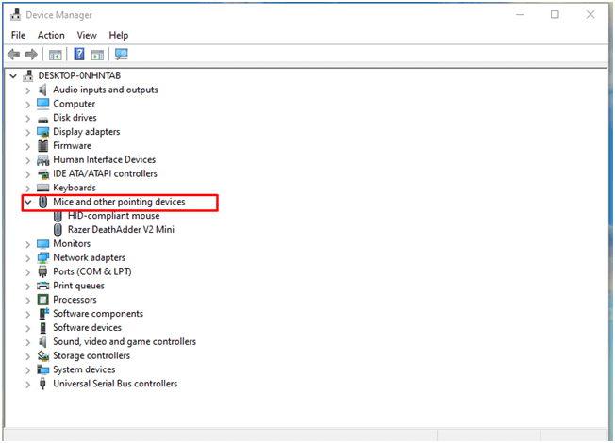Viewport: 615px width, 443px height.
Task: Click the Computer category monitor icon
Action: 42,104
